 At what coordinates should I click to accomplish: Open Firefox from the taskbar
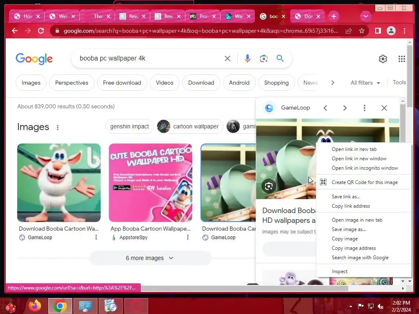pyautogui.click(x=35, y=306)
